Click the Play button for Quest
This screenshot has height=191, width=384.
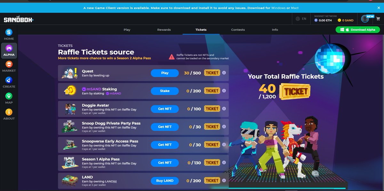(x=165, y=73)
